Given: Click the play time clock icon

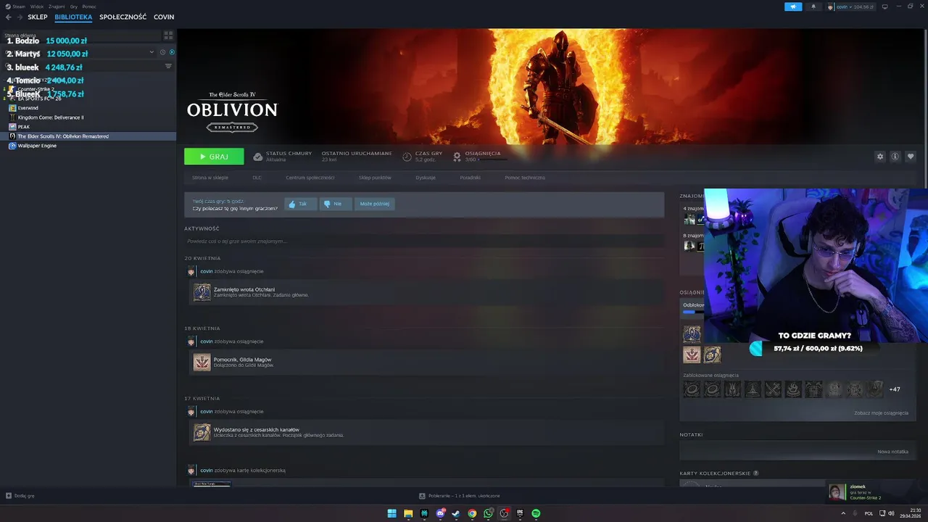Looking at the screenshot, I should [x=407, y=157].
